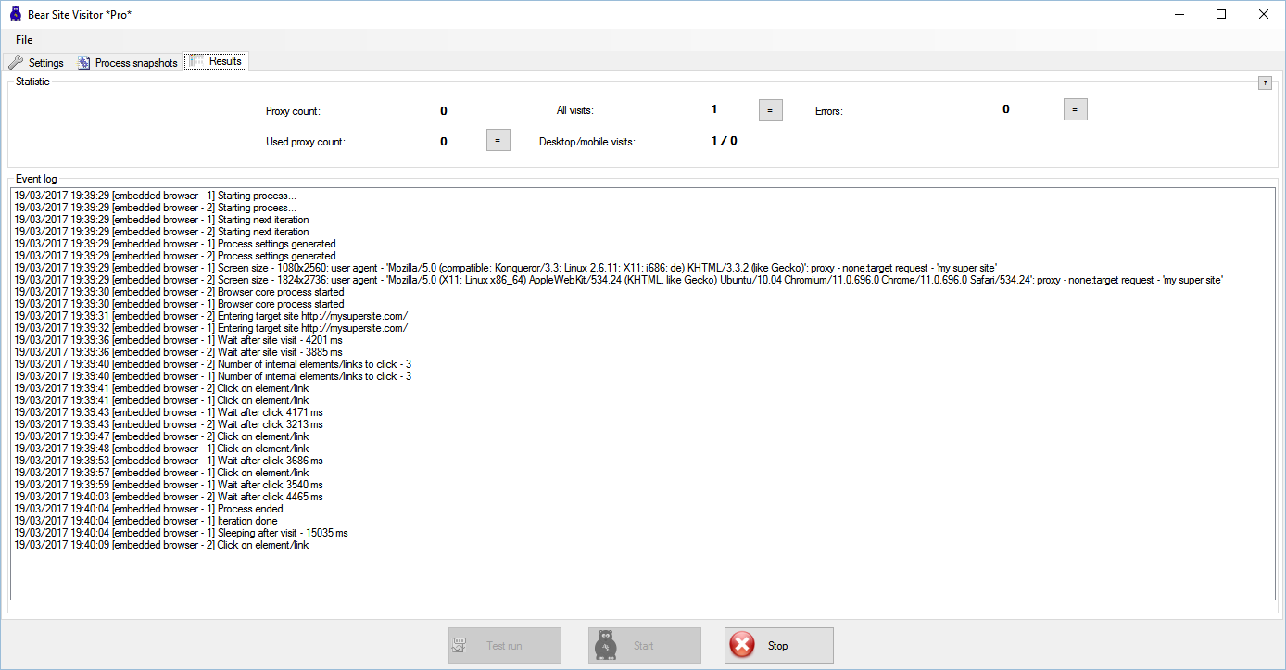The width and height of the screenshot is (1286, 670).
Task: Click the greyed-out Test run button
Action: pos(505,645)
